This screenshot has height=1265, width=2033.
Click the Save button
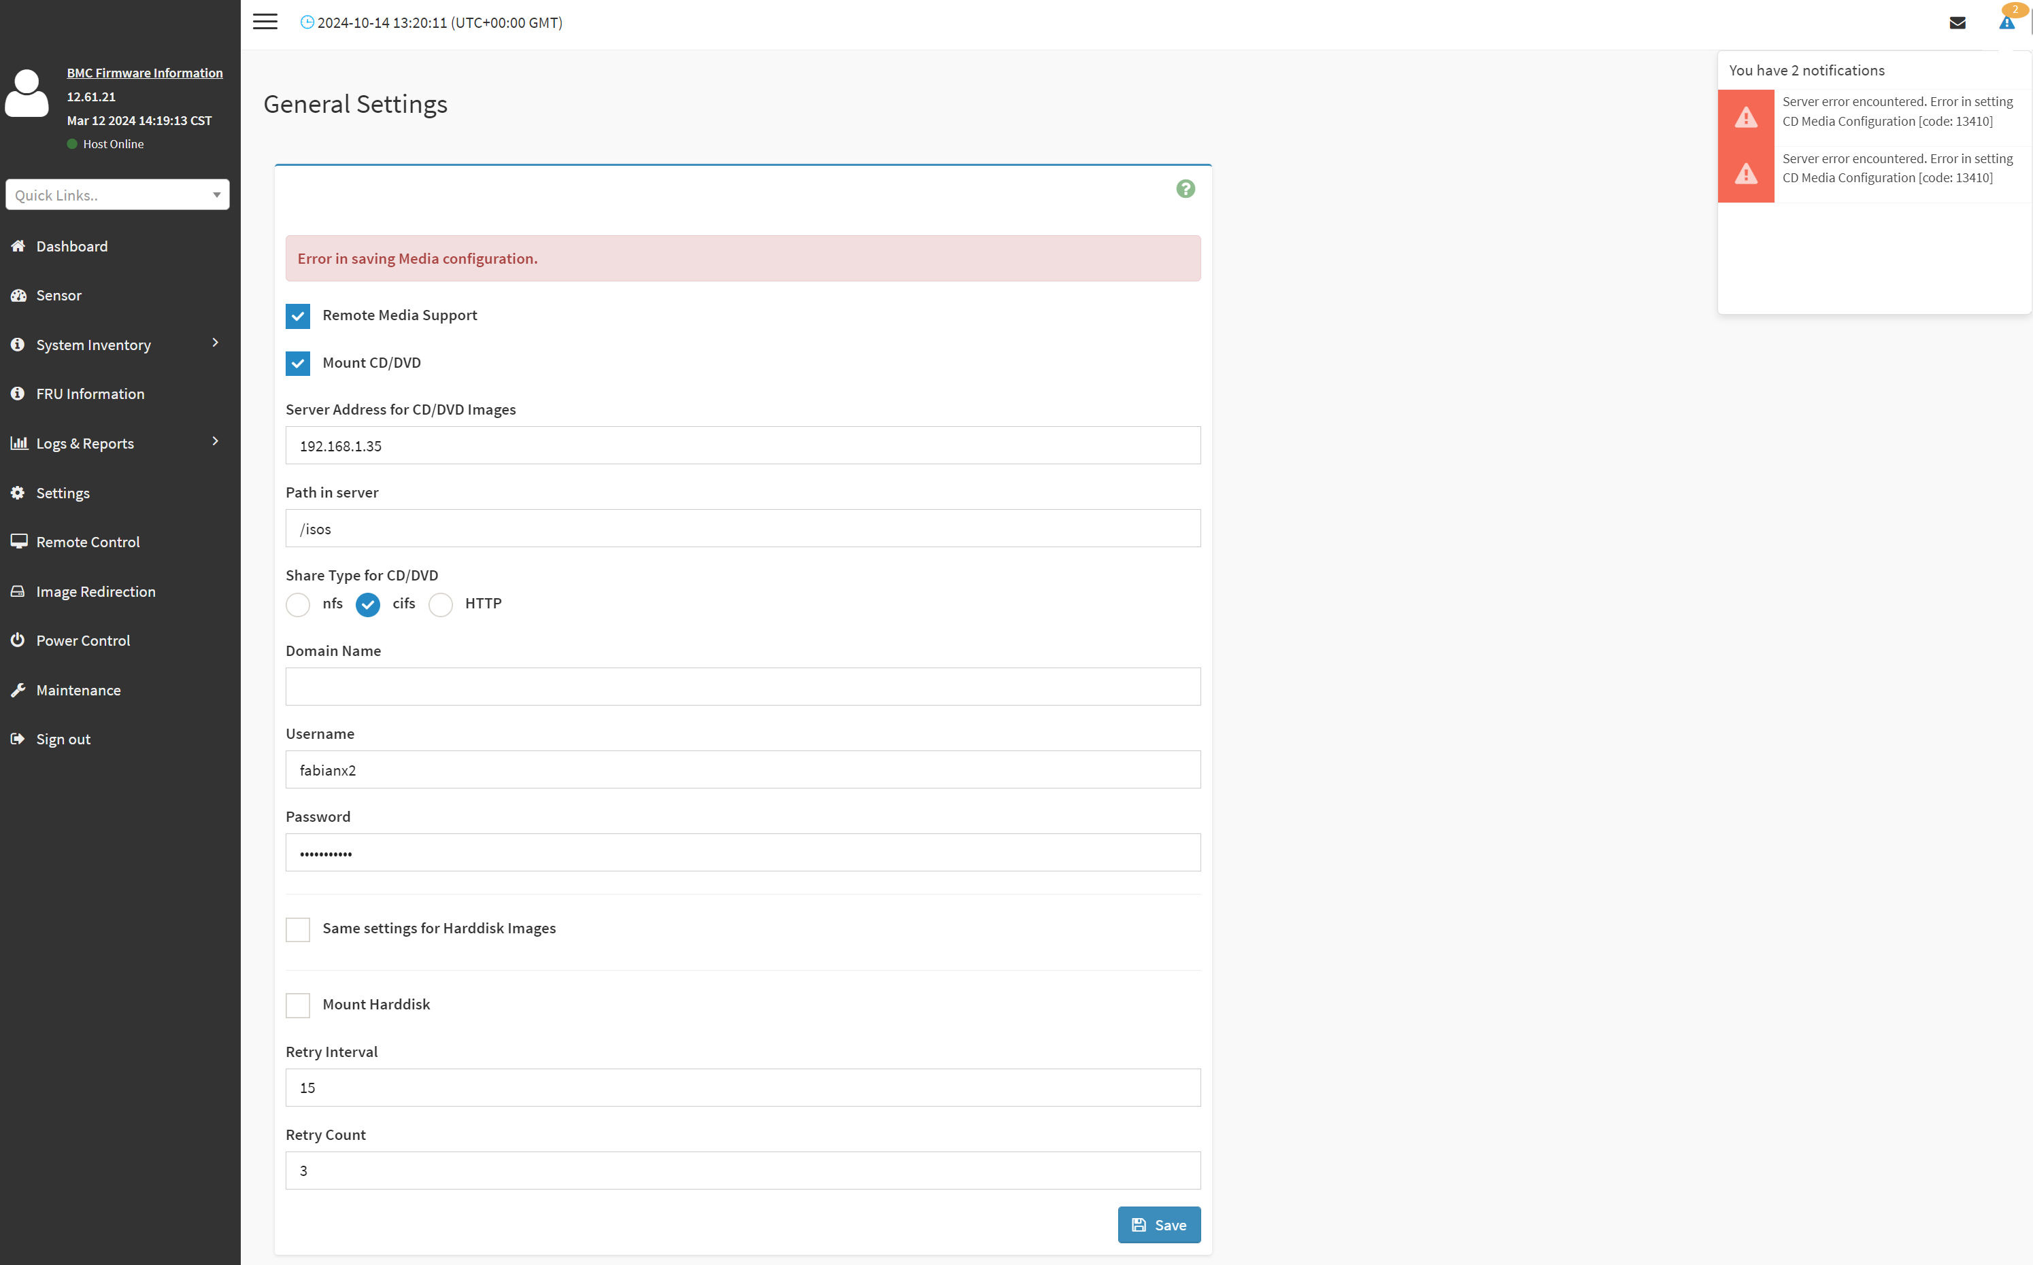point(1158,1224)
